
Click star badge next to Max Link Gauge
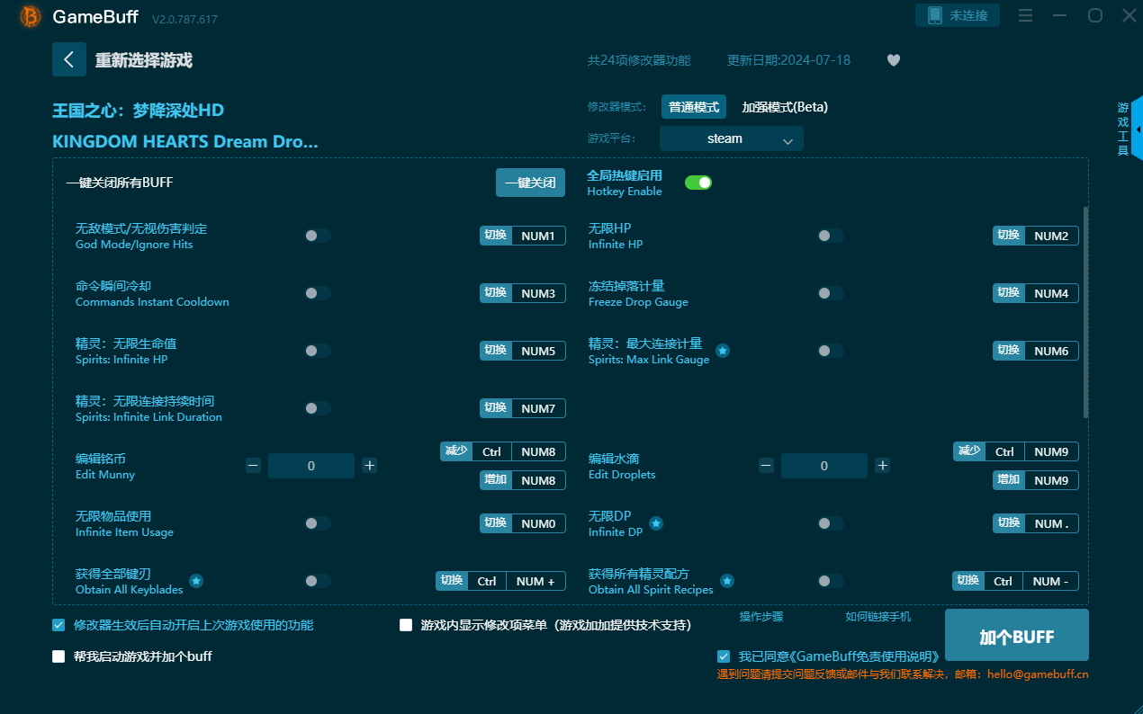pyautogui.click(x=722, y=351)
